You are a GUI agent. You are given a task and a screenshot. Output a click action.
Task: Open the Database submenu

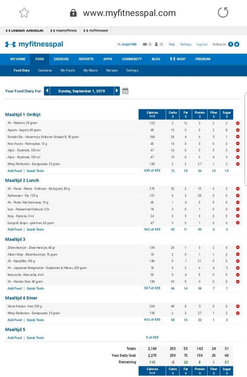tap(45, 71)
